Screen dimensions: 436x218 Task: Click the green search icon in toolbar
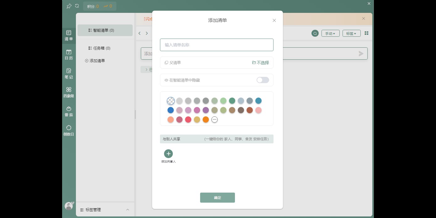click(x=315, y=33)
